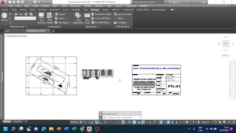Close the command line window
The width and height of the screenshot is (236, 133).
pyautogui.click(x=101, y=115)
